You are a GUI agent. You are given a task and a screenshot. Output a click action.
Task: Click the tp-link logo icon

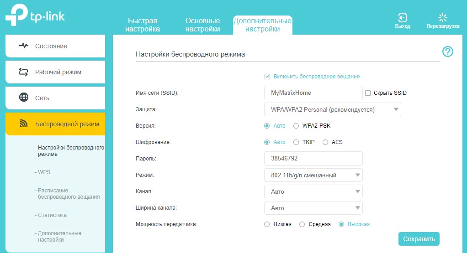pyautogui.click(x=16, y=15)
